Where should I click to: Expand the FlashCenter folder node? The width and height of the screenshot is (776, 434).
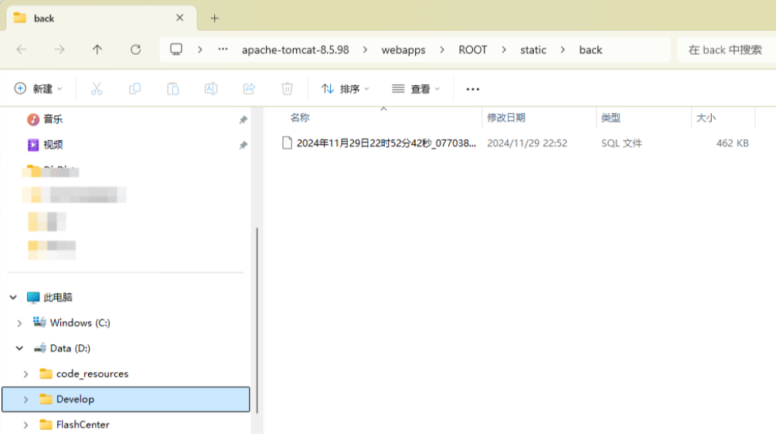[26, 425]
